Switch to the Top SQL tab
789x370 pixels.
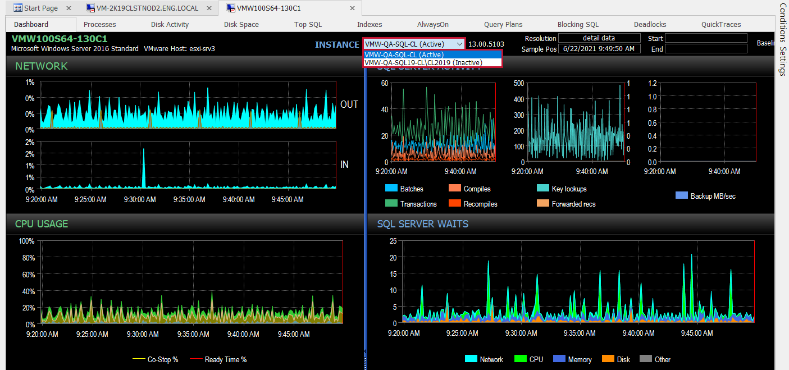pos(308,24)
